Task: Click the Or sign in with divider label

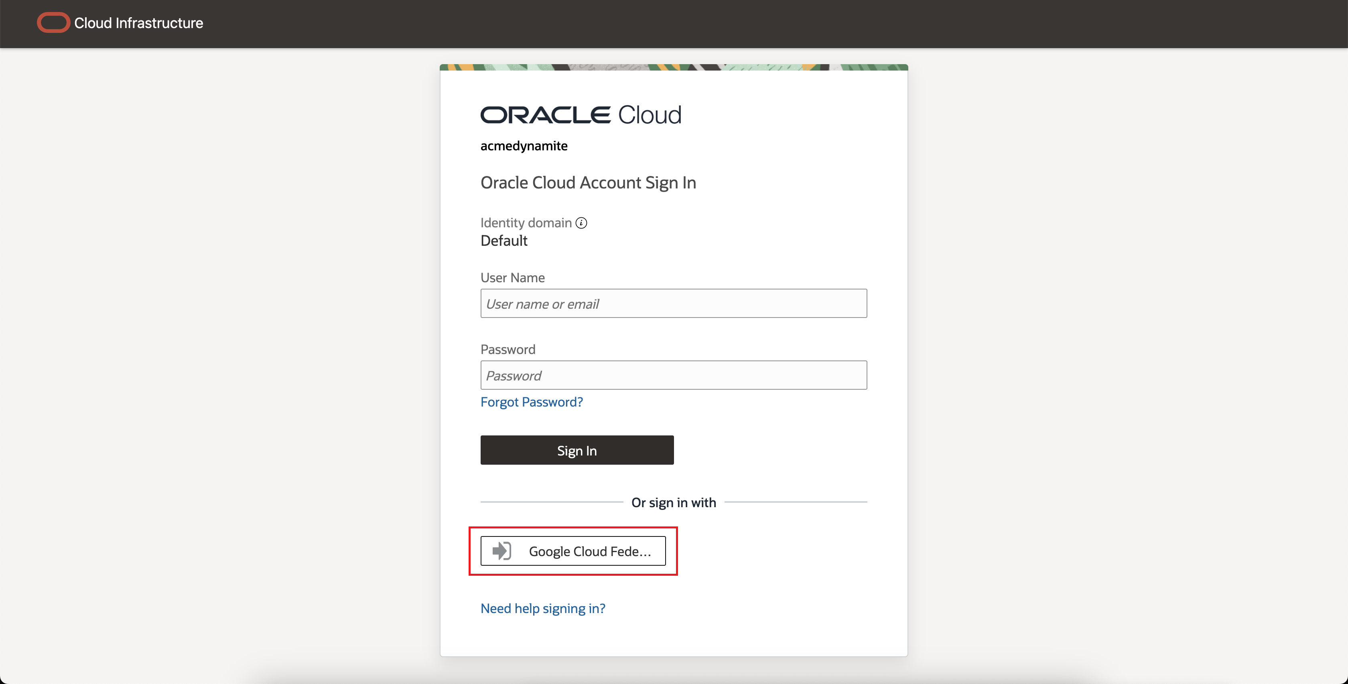Action: (673, 502)
